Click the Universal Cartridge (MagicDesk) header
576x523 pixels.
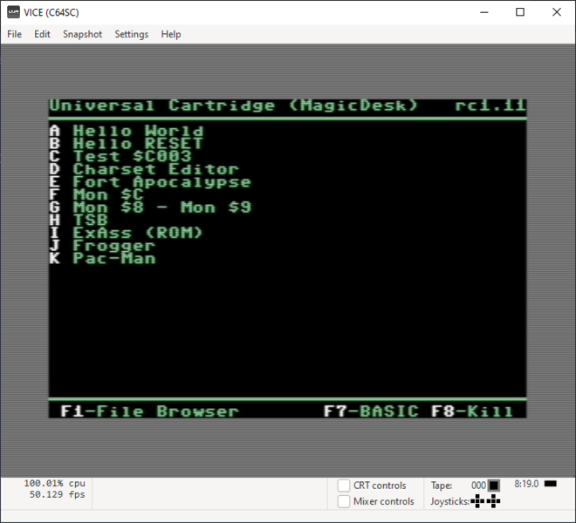(234, 105)
